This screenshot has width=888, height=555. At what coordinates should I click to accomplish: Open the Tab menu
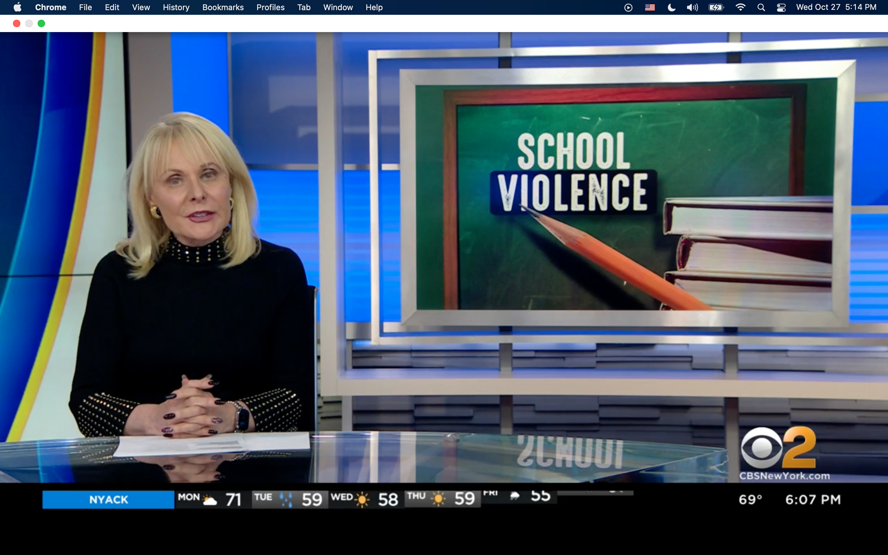(304, 7)
